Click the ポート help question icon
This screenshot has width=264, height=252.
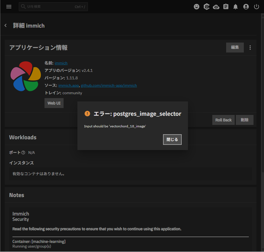(x=23, y=153)
